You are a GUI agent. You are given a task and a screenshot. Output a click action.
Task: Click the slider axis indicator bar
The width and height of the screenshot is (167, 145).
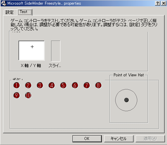56,51
